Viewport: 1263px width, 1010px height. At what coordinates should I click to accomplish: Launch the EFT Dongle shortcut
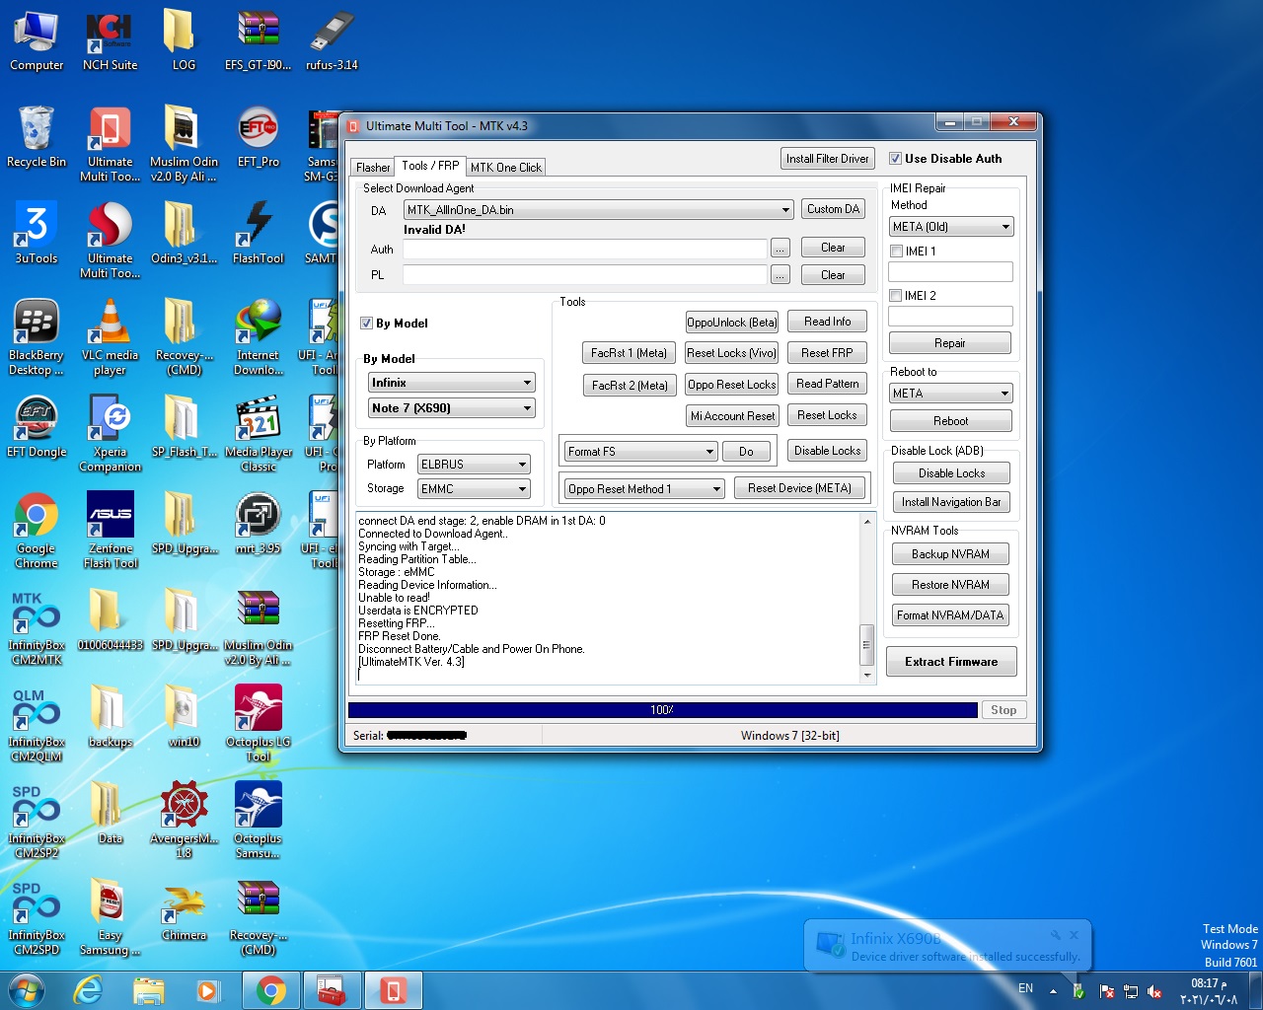(37, 427)
